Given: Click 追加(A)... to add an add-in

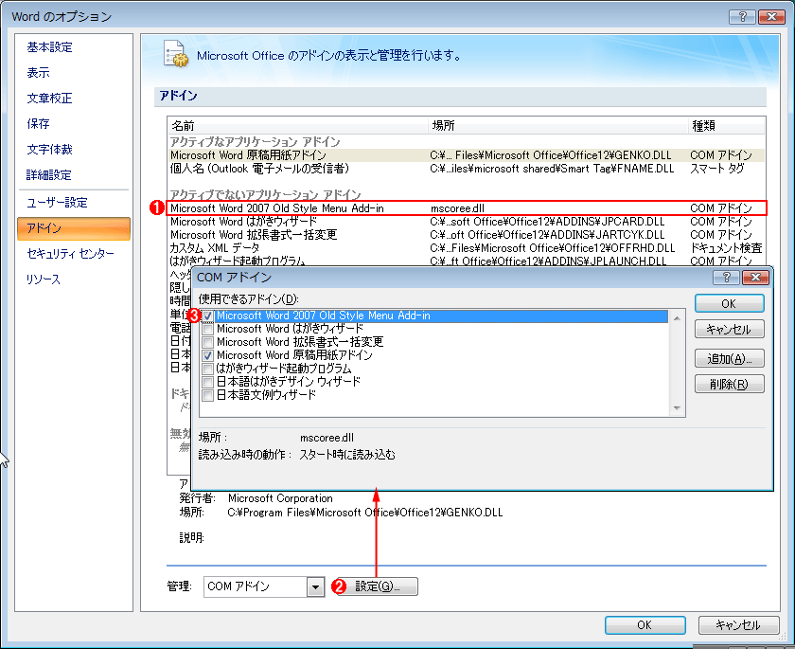Looking at the screenshot, I should [729, 359].
